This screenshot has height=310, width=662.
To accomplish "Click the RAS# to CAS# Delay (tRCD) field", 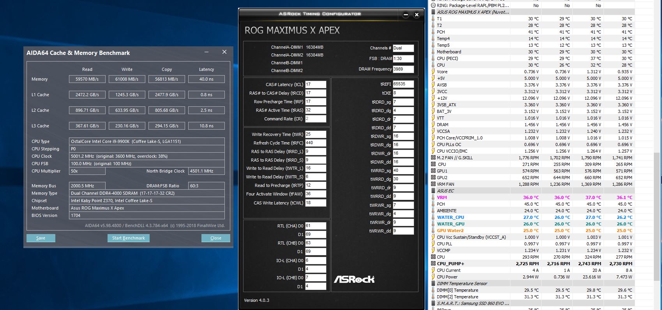I will click(316, 93).
